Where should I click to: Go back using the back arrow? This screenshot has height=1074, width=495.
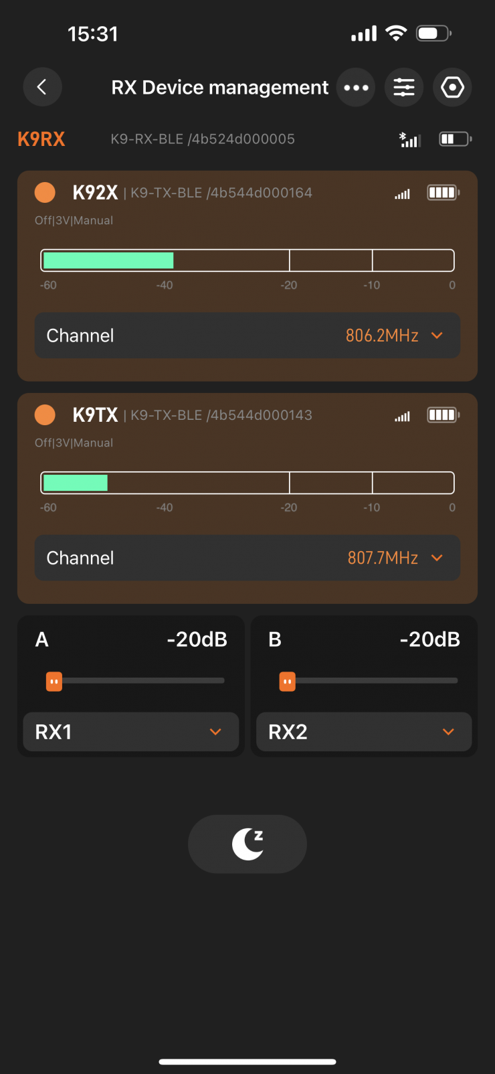(x=42, y=87)
